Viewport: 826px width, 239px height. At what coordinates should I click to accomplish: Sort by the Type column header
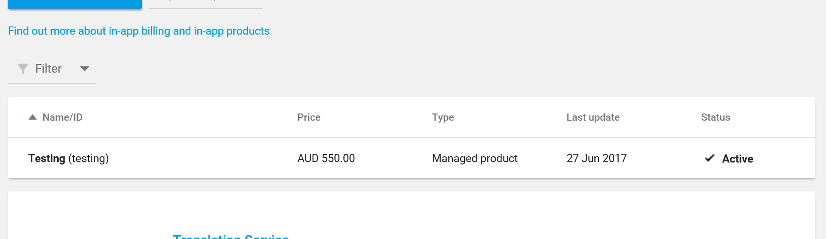(443, 117)
